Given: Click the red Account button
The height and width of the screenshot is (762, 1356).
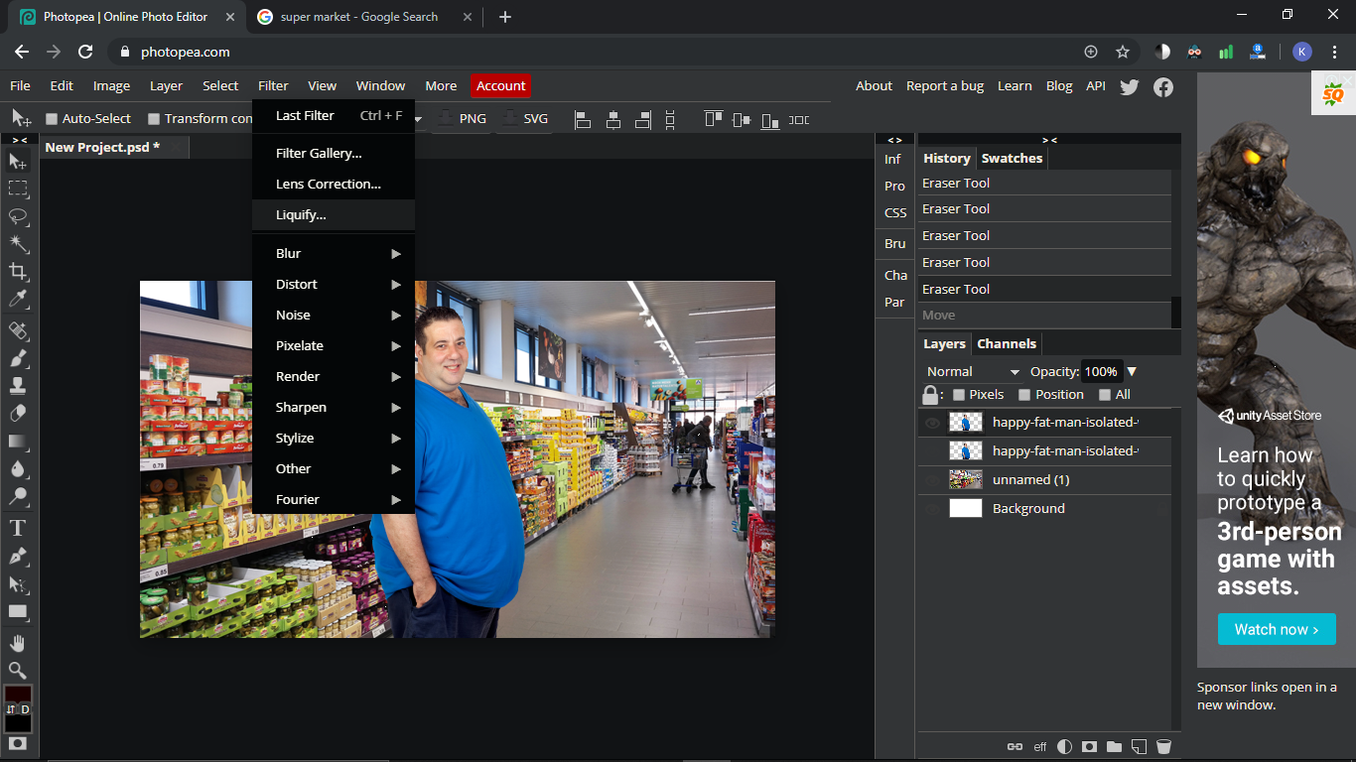Looking at the screenshot, I should pos(500,86).
